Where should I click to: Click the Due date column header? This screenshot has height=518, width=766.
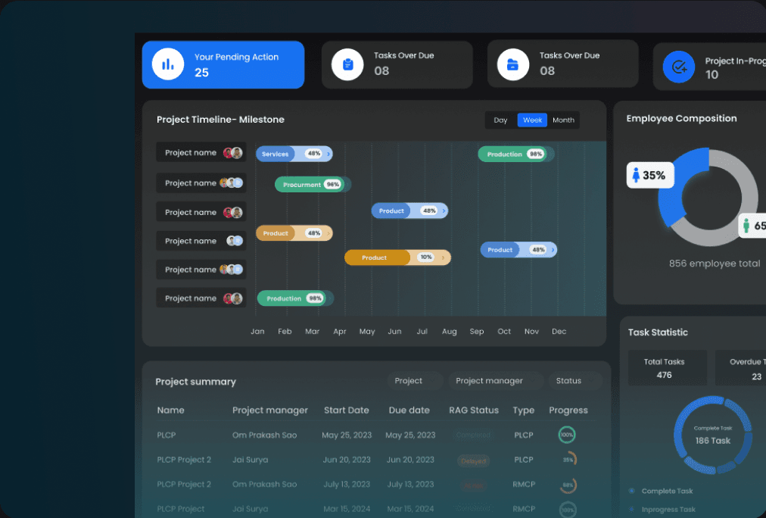pyautogui.click(x=409, y=410)
